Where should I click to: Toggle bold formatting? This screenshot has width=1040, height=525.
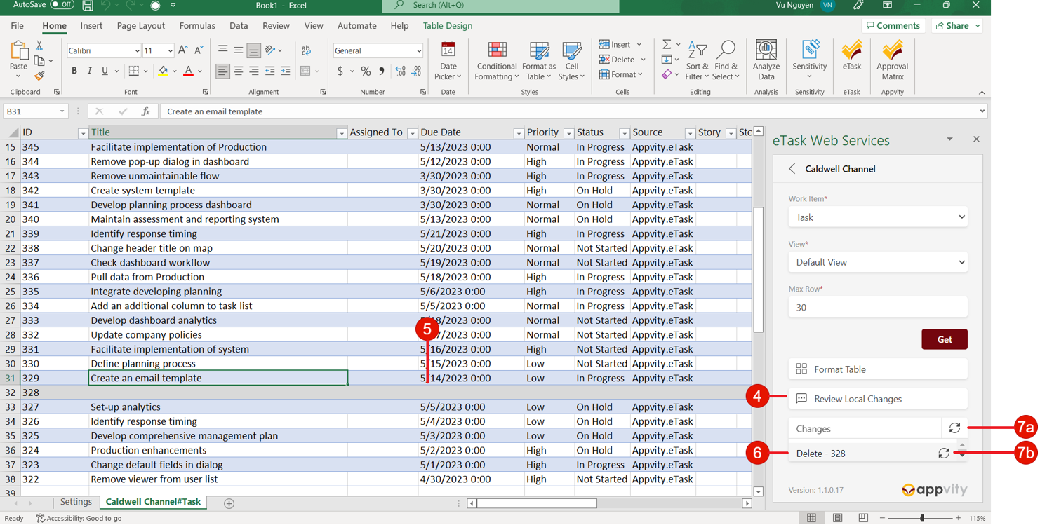[x=74, y=71]
